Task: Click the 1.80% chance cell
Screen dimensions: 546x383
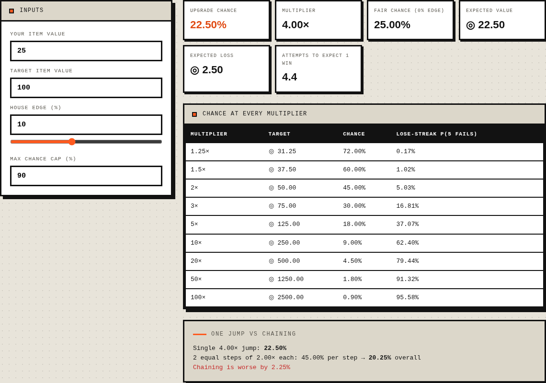Action: pyautogui.click(x=353, y=279)
